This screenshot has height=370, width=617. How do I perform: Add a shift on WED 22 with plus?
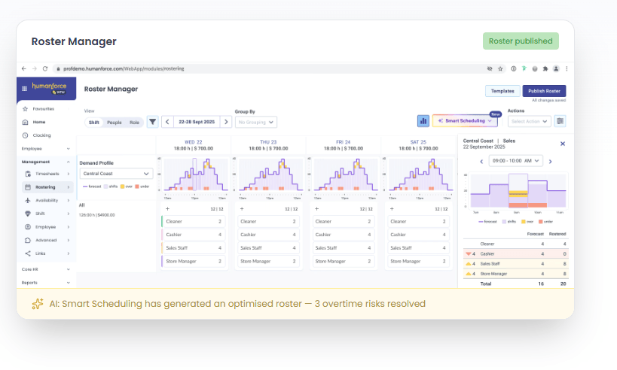tap(168, 209)
